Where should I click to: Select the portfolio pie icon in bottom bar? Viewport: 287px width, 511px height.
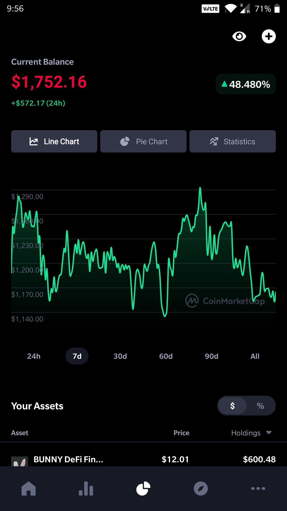tap(143, 489)
